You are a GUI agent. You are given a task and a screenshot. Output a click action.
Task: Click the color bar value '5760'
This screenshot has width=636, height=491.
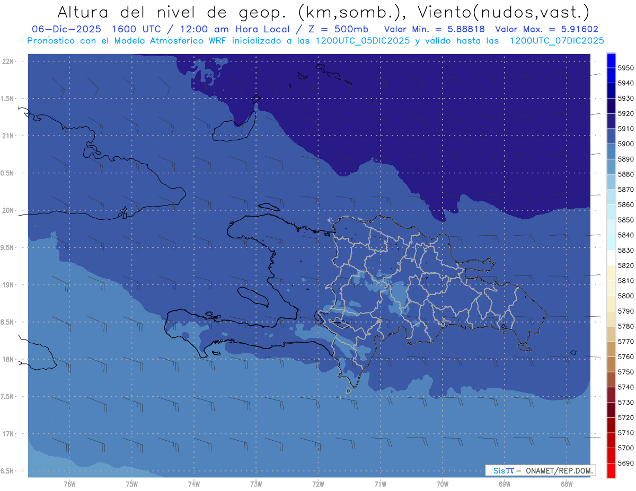[x=626, y=357]
